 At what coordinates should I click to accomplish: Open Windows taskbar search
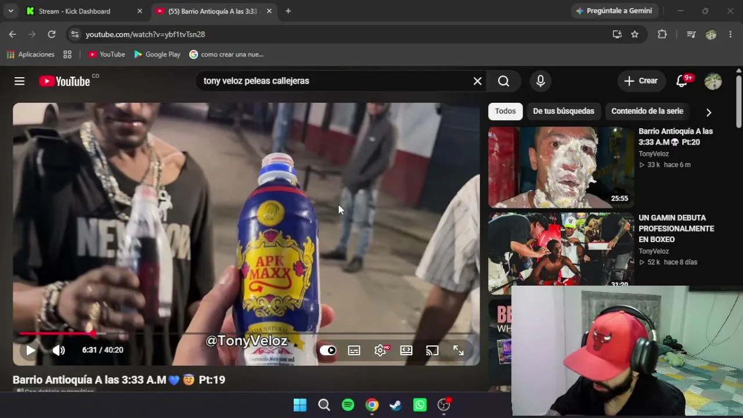pos(324,405)
